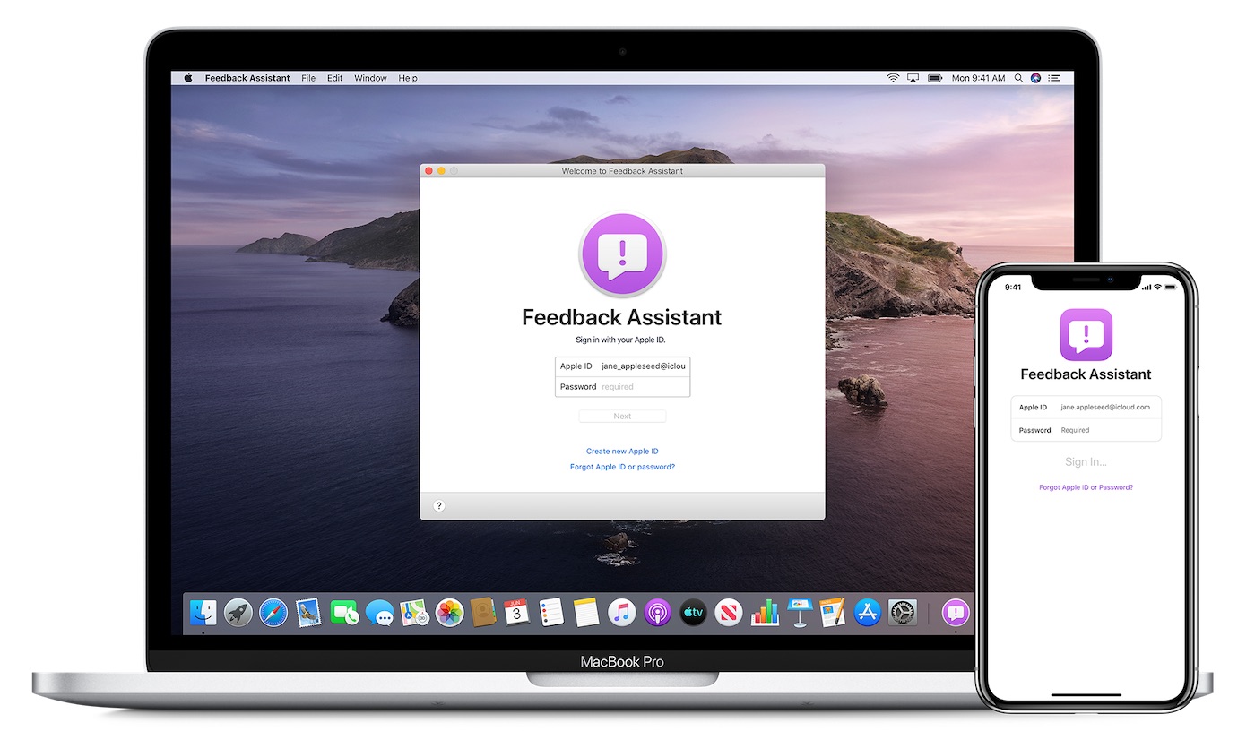1255x731 pixels.
Task: Open Messages in the Dock
Action: tap(379, 613)
